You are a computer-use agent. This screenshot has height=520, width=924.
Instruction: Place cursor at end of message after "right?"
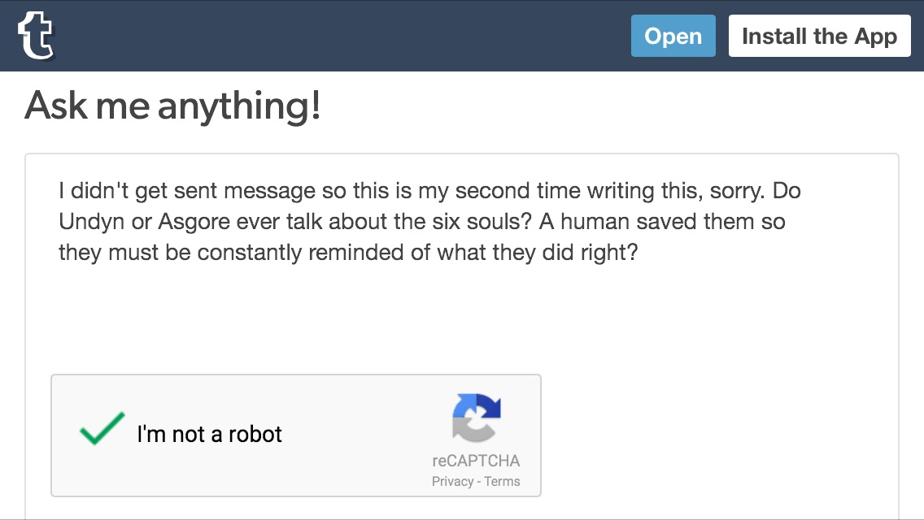pyautogui.click(x=639, y=252)
